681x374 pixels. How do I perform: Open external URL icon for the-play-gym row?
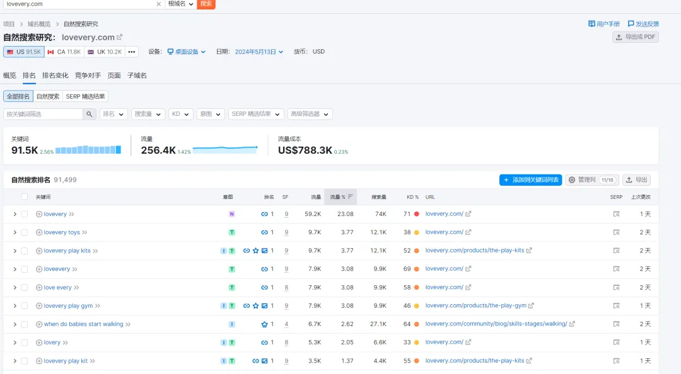[x=531, y=305]
